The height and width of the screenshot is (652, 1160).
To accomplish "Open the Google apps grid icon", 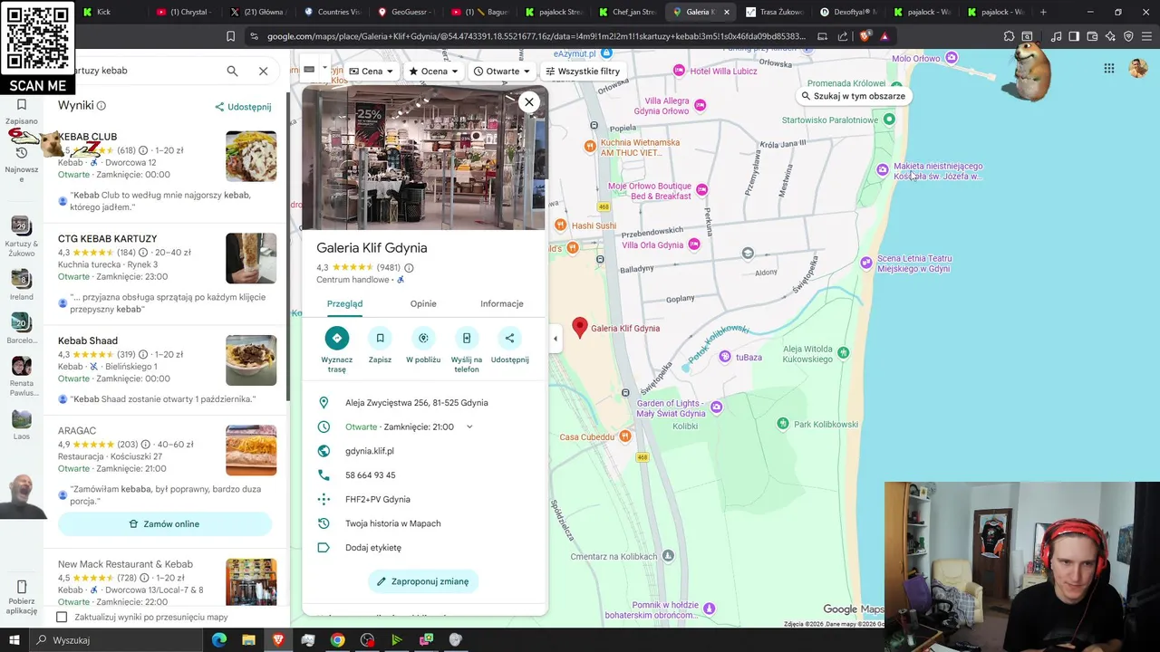I will (1109, 68).
